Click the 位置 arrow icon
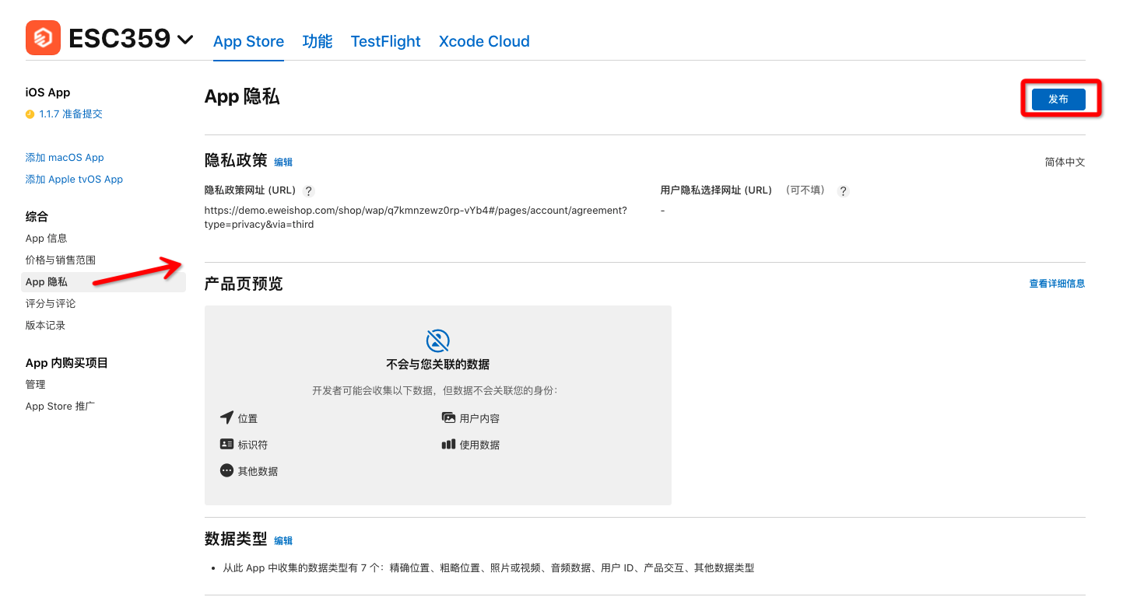1130x597 pixels. click(226, 418)
